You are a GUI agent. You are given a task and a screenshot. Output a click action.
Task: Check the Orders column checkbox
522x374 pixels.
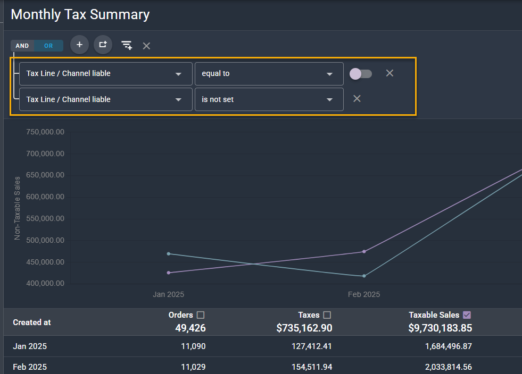point(201,315)
